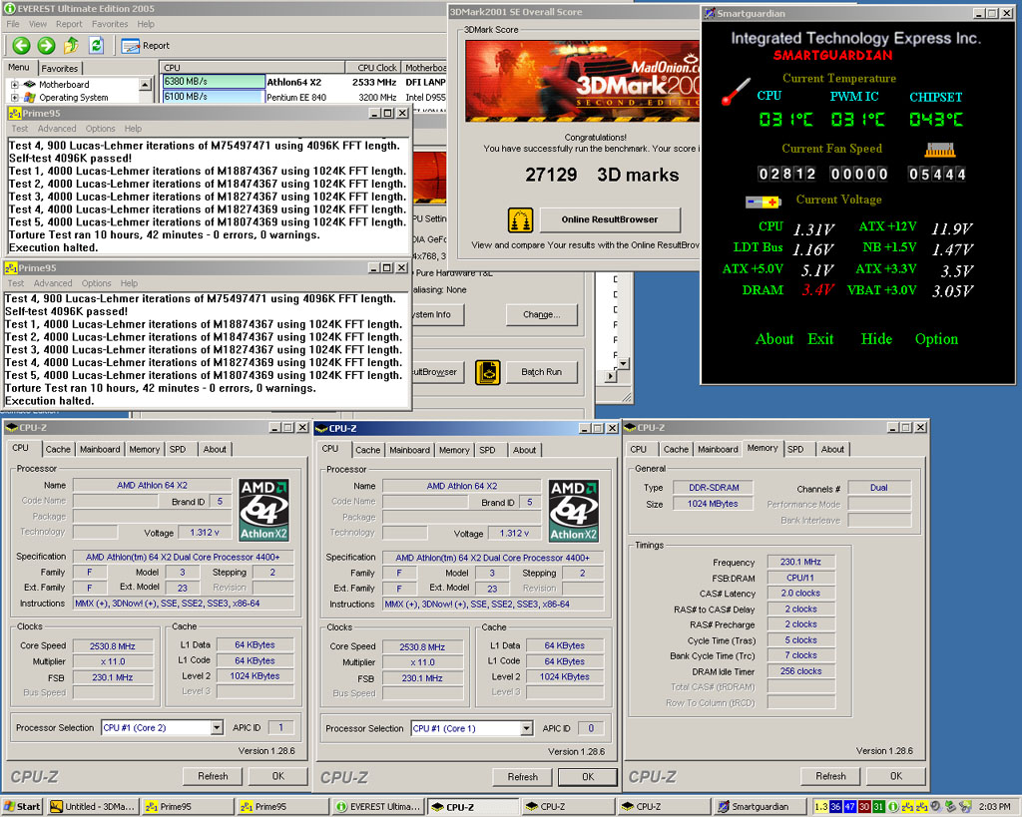
Task: Click blue tray icon showing 36
Action: tap(835, 807)
